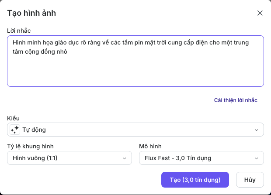
Task: Click the Tỷ lệ khung hình label
Action: click(x=30, y=146)
